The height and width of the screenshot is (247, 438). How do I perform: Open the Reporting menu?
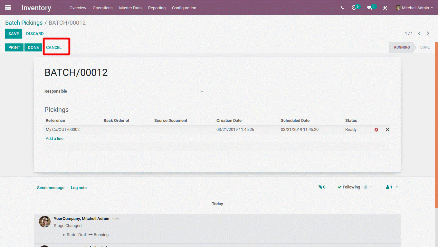[x=157, y=8]
